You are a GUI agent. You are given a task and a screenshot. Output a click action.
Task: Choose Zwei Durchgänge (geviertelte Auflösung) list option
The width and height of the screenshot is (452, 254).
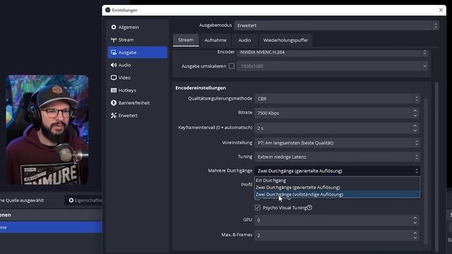337,187
